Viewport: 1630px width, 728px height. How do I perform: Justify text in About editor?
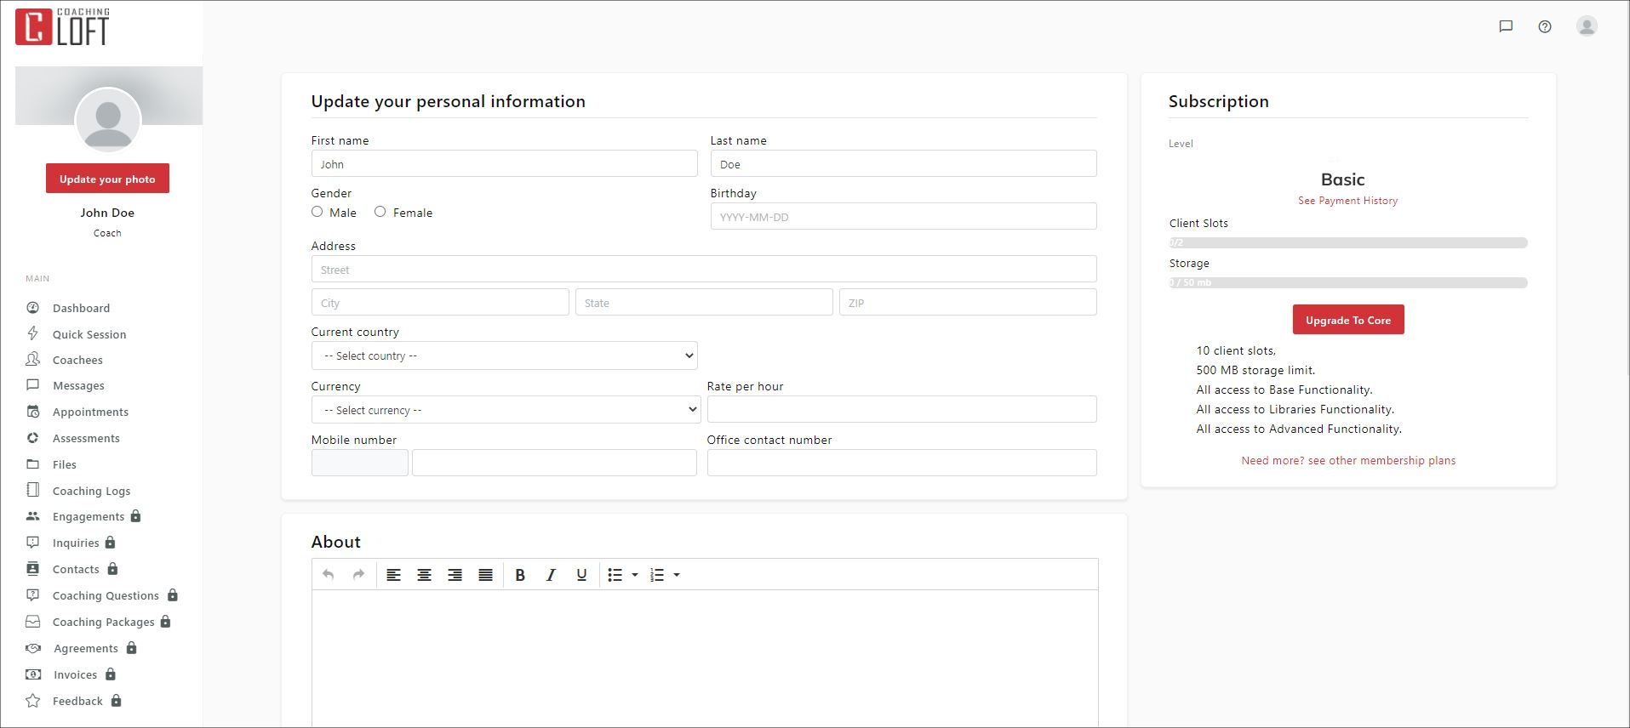(485, 575)
